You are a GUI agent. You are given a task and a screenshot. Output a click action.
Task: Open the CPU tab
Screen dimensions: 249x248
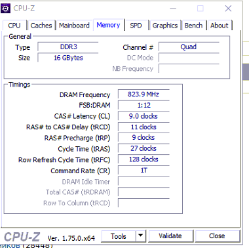pos(14,26)
